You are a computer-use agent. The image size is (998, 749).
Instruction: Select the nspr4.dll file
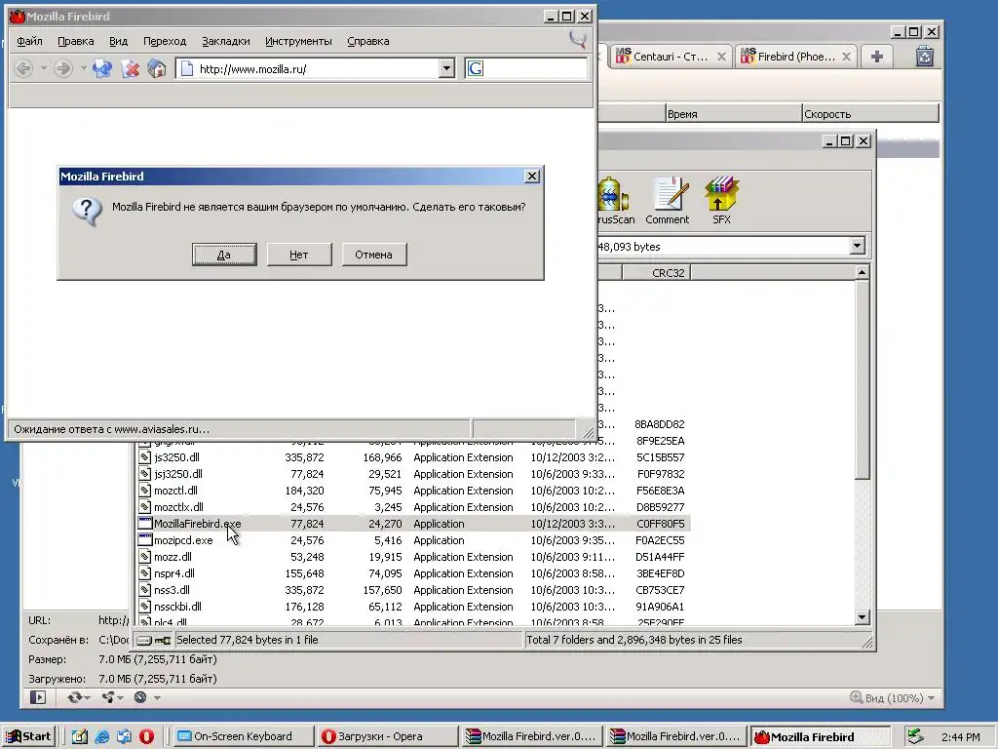pos(173,573)
